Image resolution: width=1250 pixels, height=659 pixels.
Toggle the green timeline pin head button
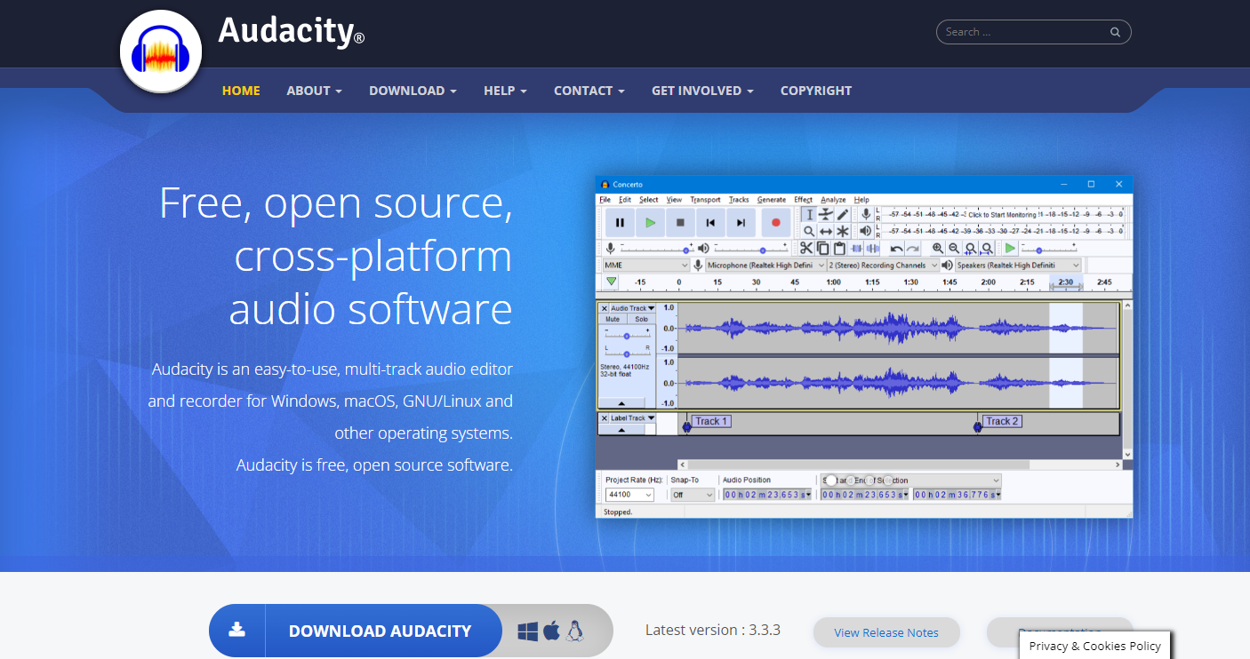pyautogui.click(x=611, y=282)
